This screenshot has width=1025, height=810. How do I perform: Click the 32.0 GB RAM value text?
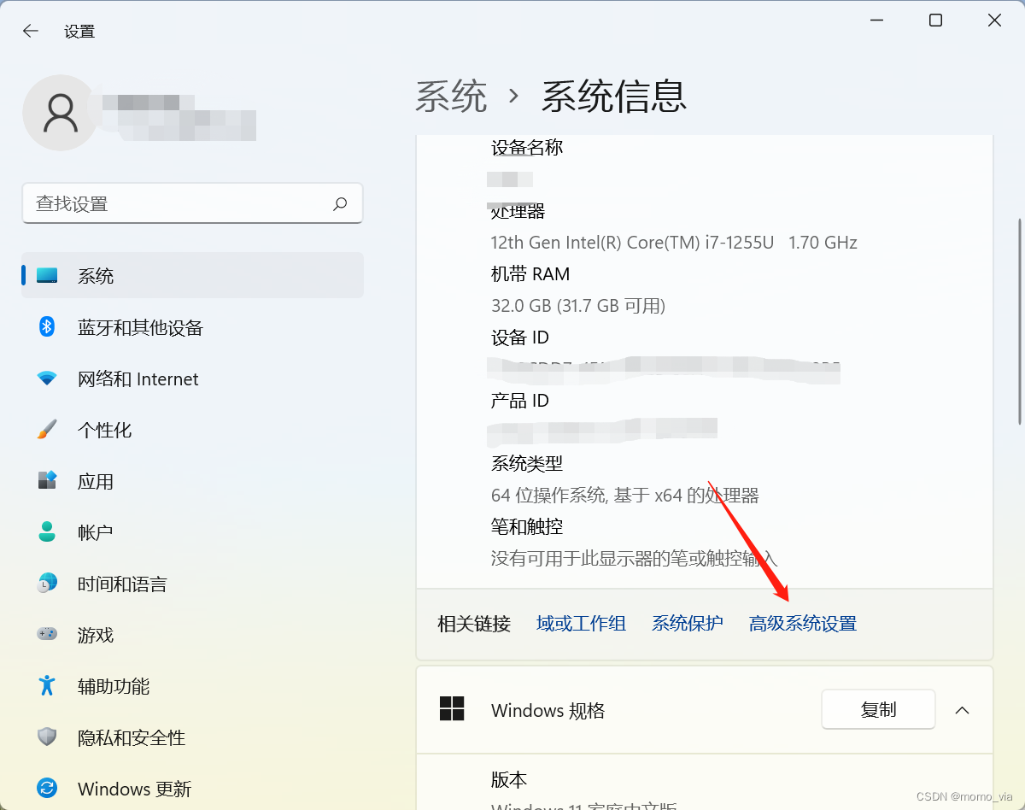[578, 306]
